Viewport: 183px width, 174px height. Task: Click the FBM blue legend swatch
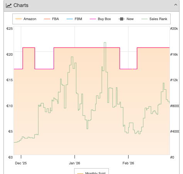click(69, 19)
